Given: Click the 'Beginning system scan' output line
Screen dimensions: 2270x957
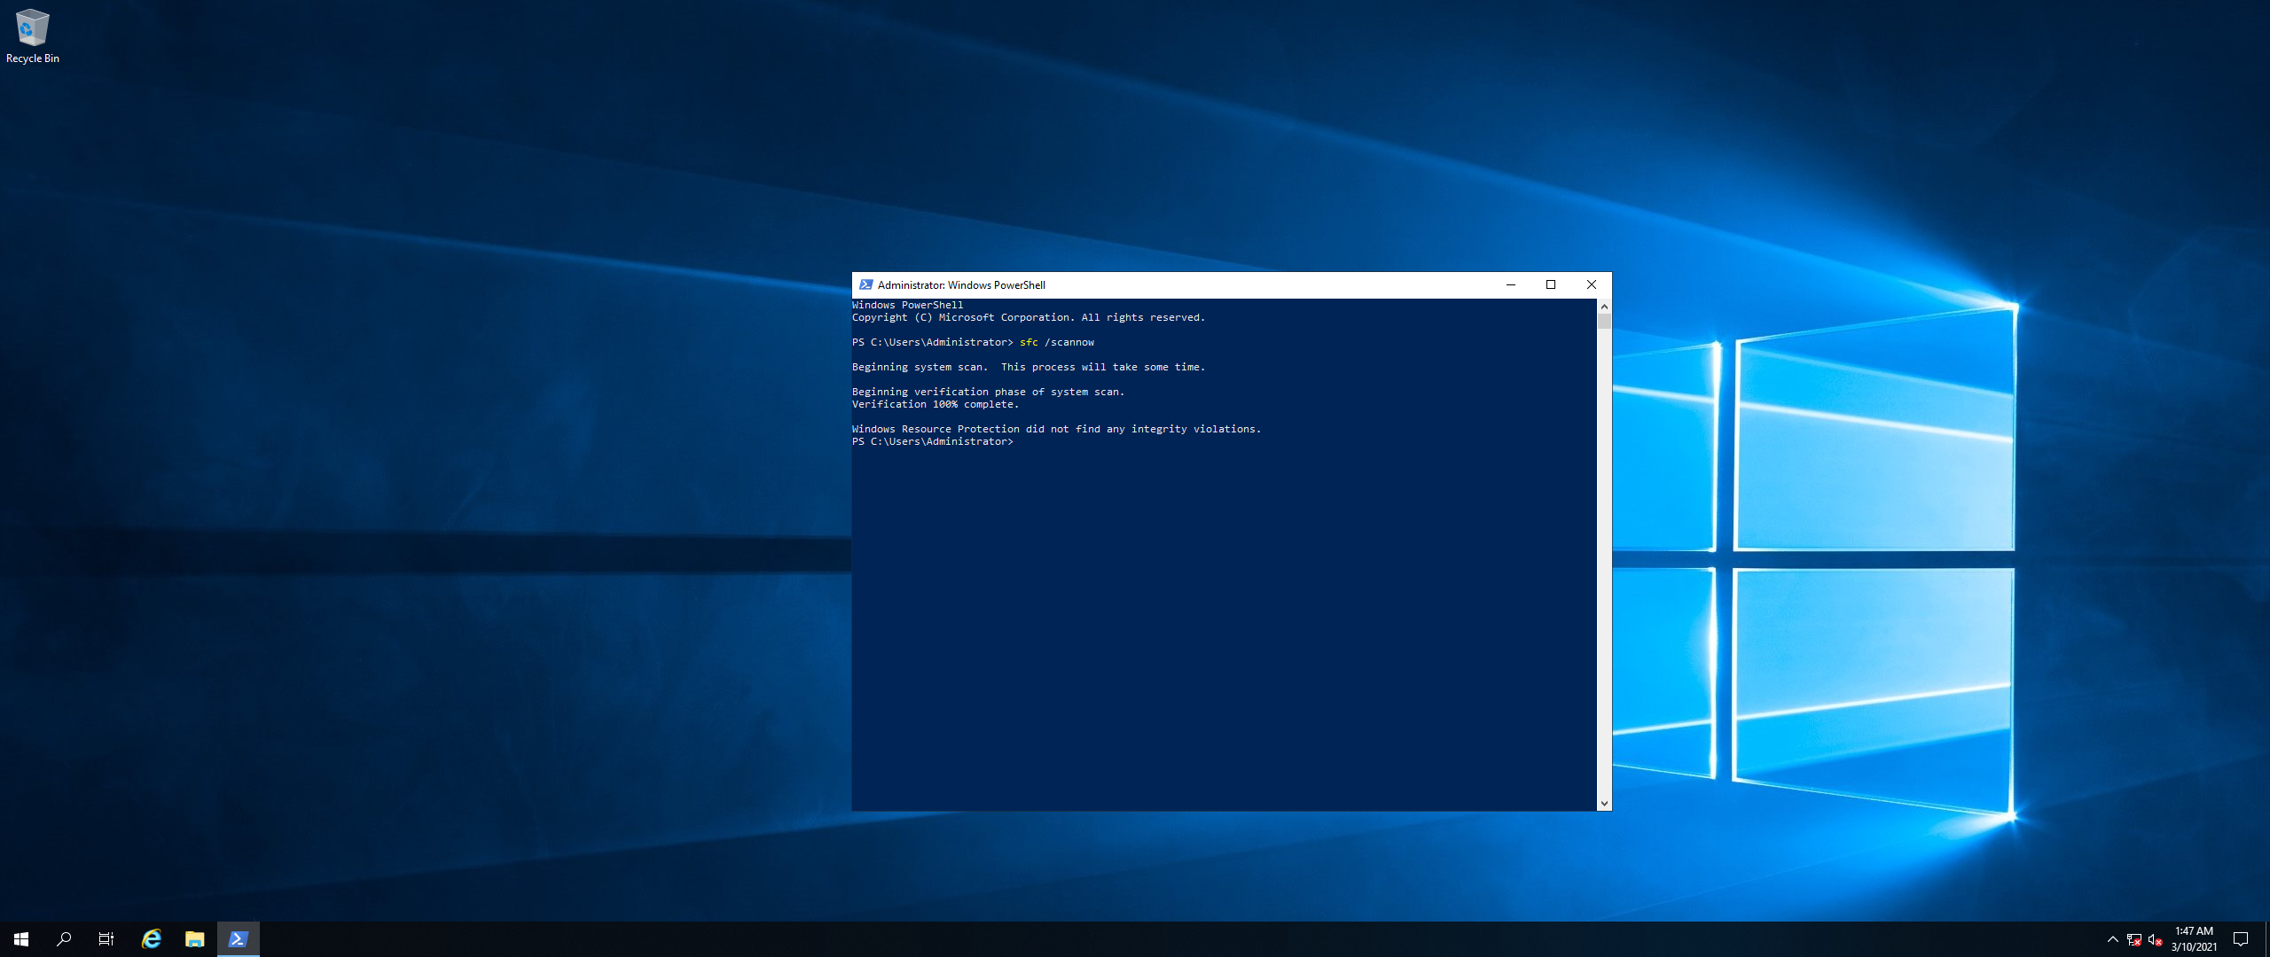Looking at the screenshot, I should pos(1029,367).
